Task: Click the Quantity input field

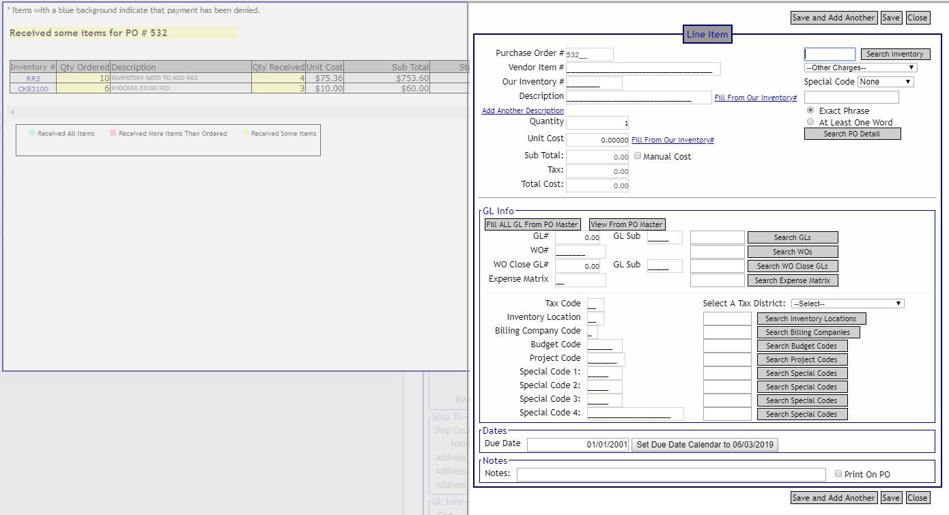Action: point(597,123)
